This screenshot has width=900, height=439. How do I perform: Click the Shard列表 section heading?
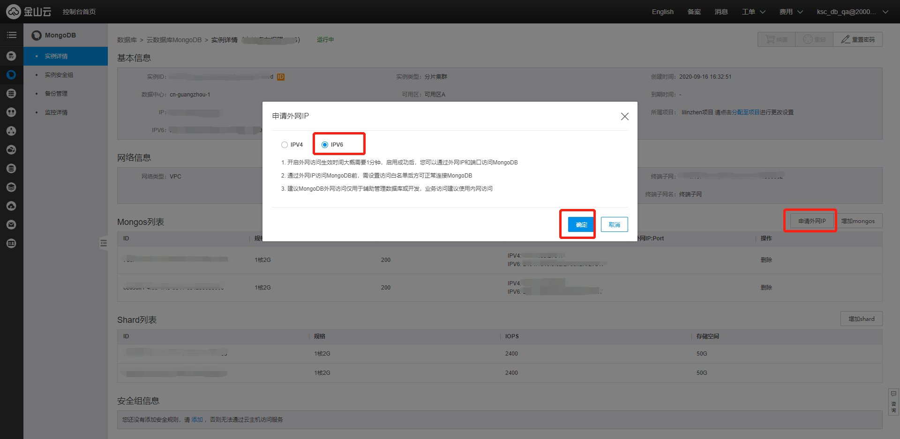(x=137, y=320)
